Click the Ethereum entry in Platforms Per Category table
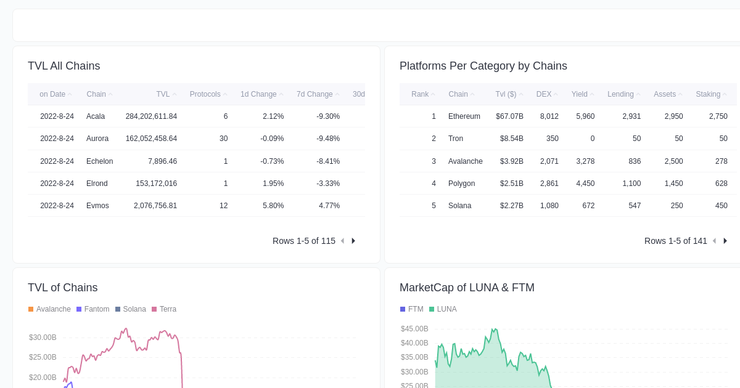 coord(464,116)
